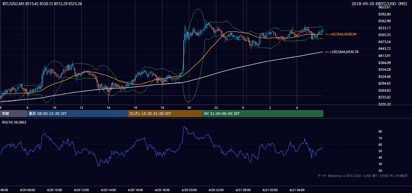Click the 4/21 04:00 time axis label
Screen dimensions: 412x193
tap(297, 190)
